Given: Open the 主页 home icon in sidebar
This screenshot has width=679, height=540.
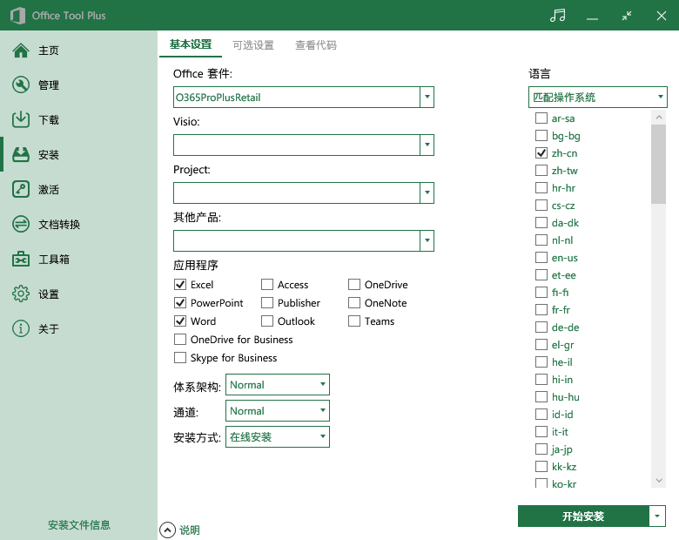Looking at the screenshot, I should tap(21, 51).
